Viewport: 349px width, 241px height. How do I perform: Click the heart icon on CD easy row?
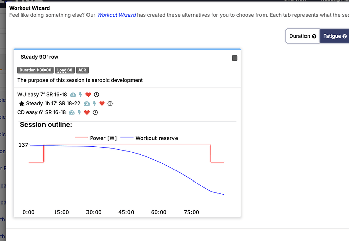(x=87, y=113)
